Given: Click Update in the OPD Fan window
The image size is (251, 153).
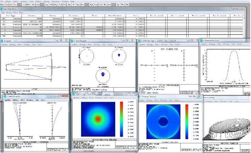Looking at the screenshot, I should tap(142, 44).
